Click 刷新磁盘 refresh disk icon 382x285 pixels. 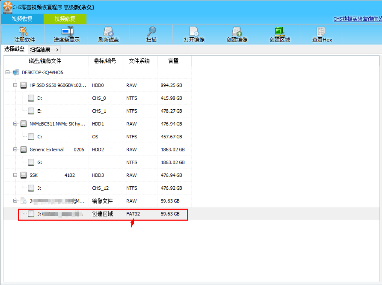pyautogui.click(x=109, y=31)
